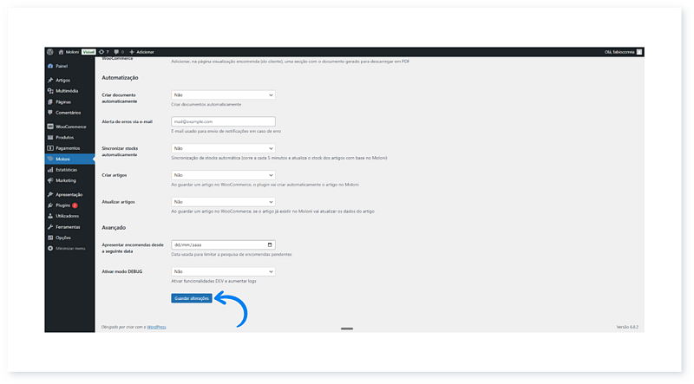This screenshot has height=384, width=694.
Task: Open Artigos in the sidebar
Action: click(x=62, y=81)
